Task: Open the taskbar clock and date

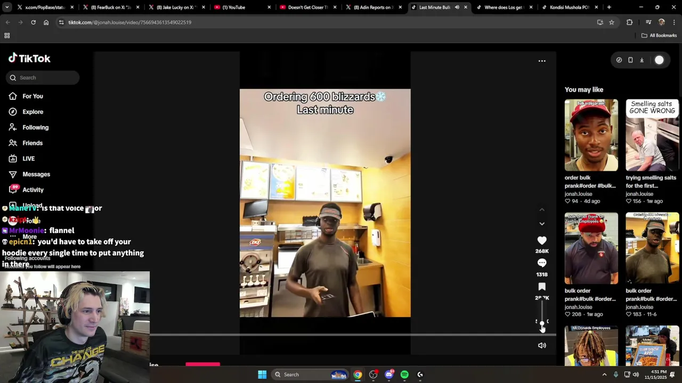Action: pos(657,374)
